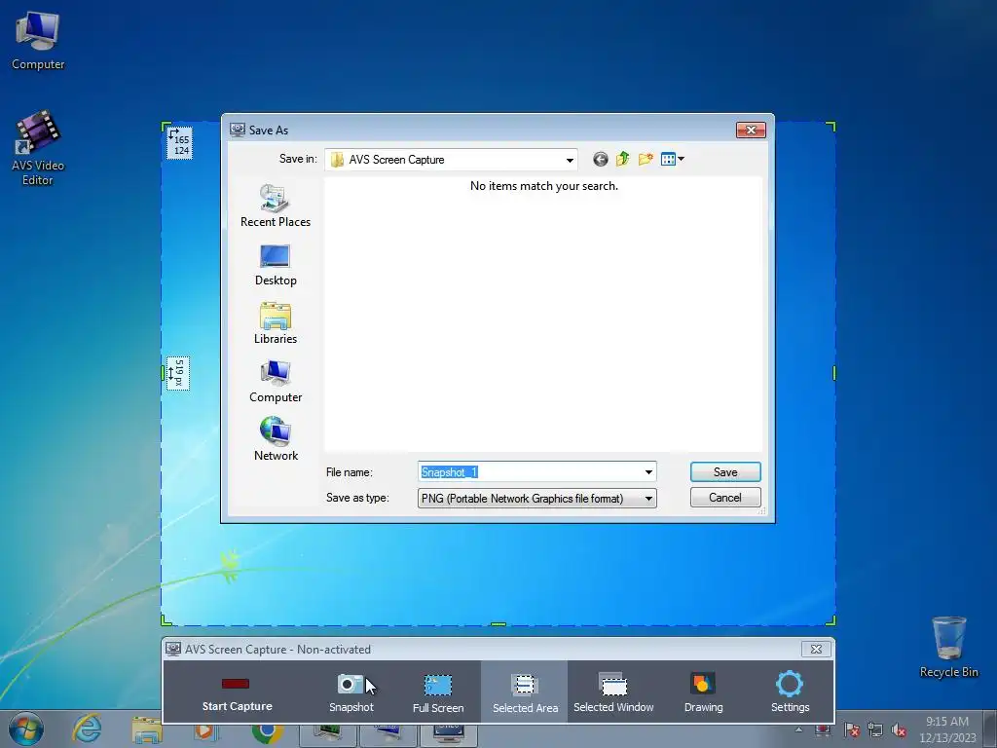
Task: Open Recent Places in sidebar
Action: pyautogui.click(x=276, y=206)
